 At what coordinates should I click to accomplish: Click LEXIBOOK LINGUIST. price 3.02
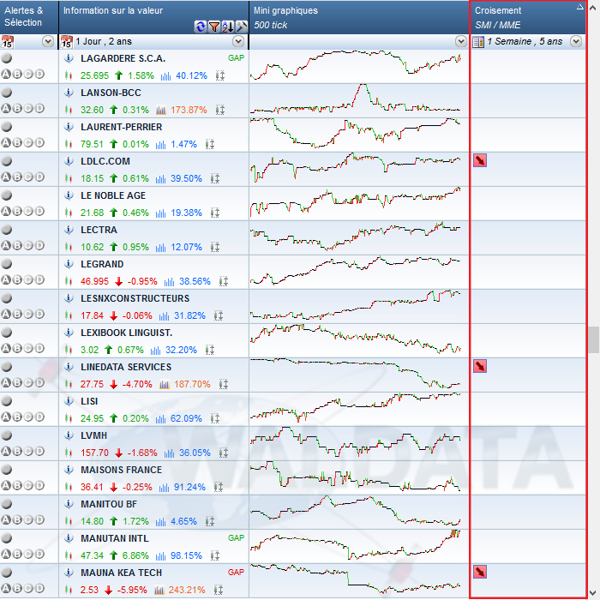point(89,350)
